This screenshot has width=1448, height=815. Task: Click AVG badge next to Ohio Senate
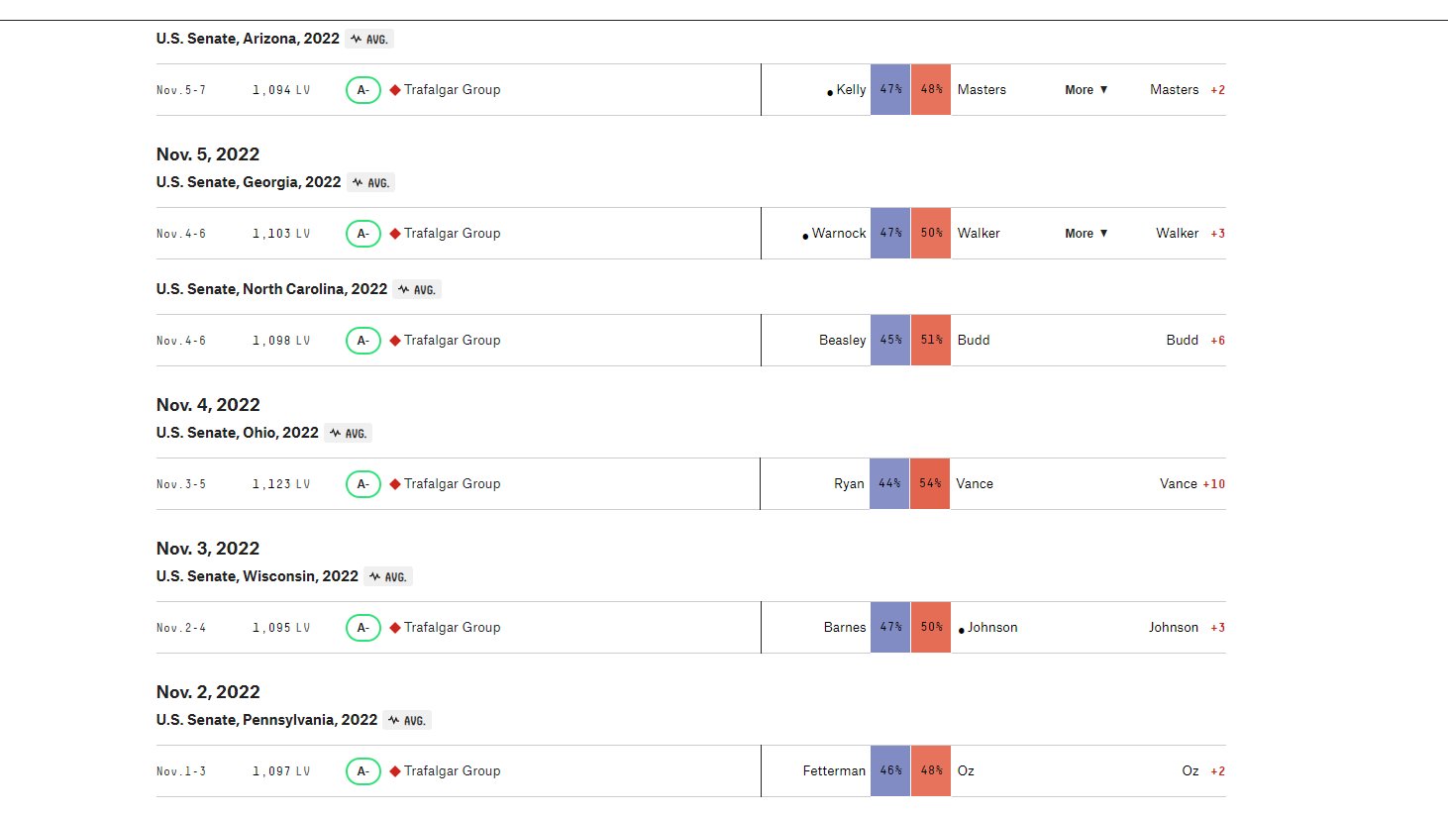(x=349, y=434)
